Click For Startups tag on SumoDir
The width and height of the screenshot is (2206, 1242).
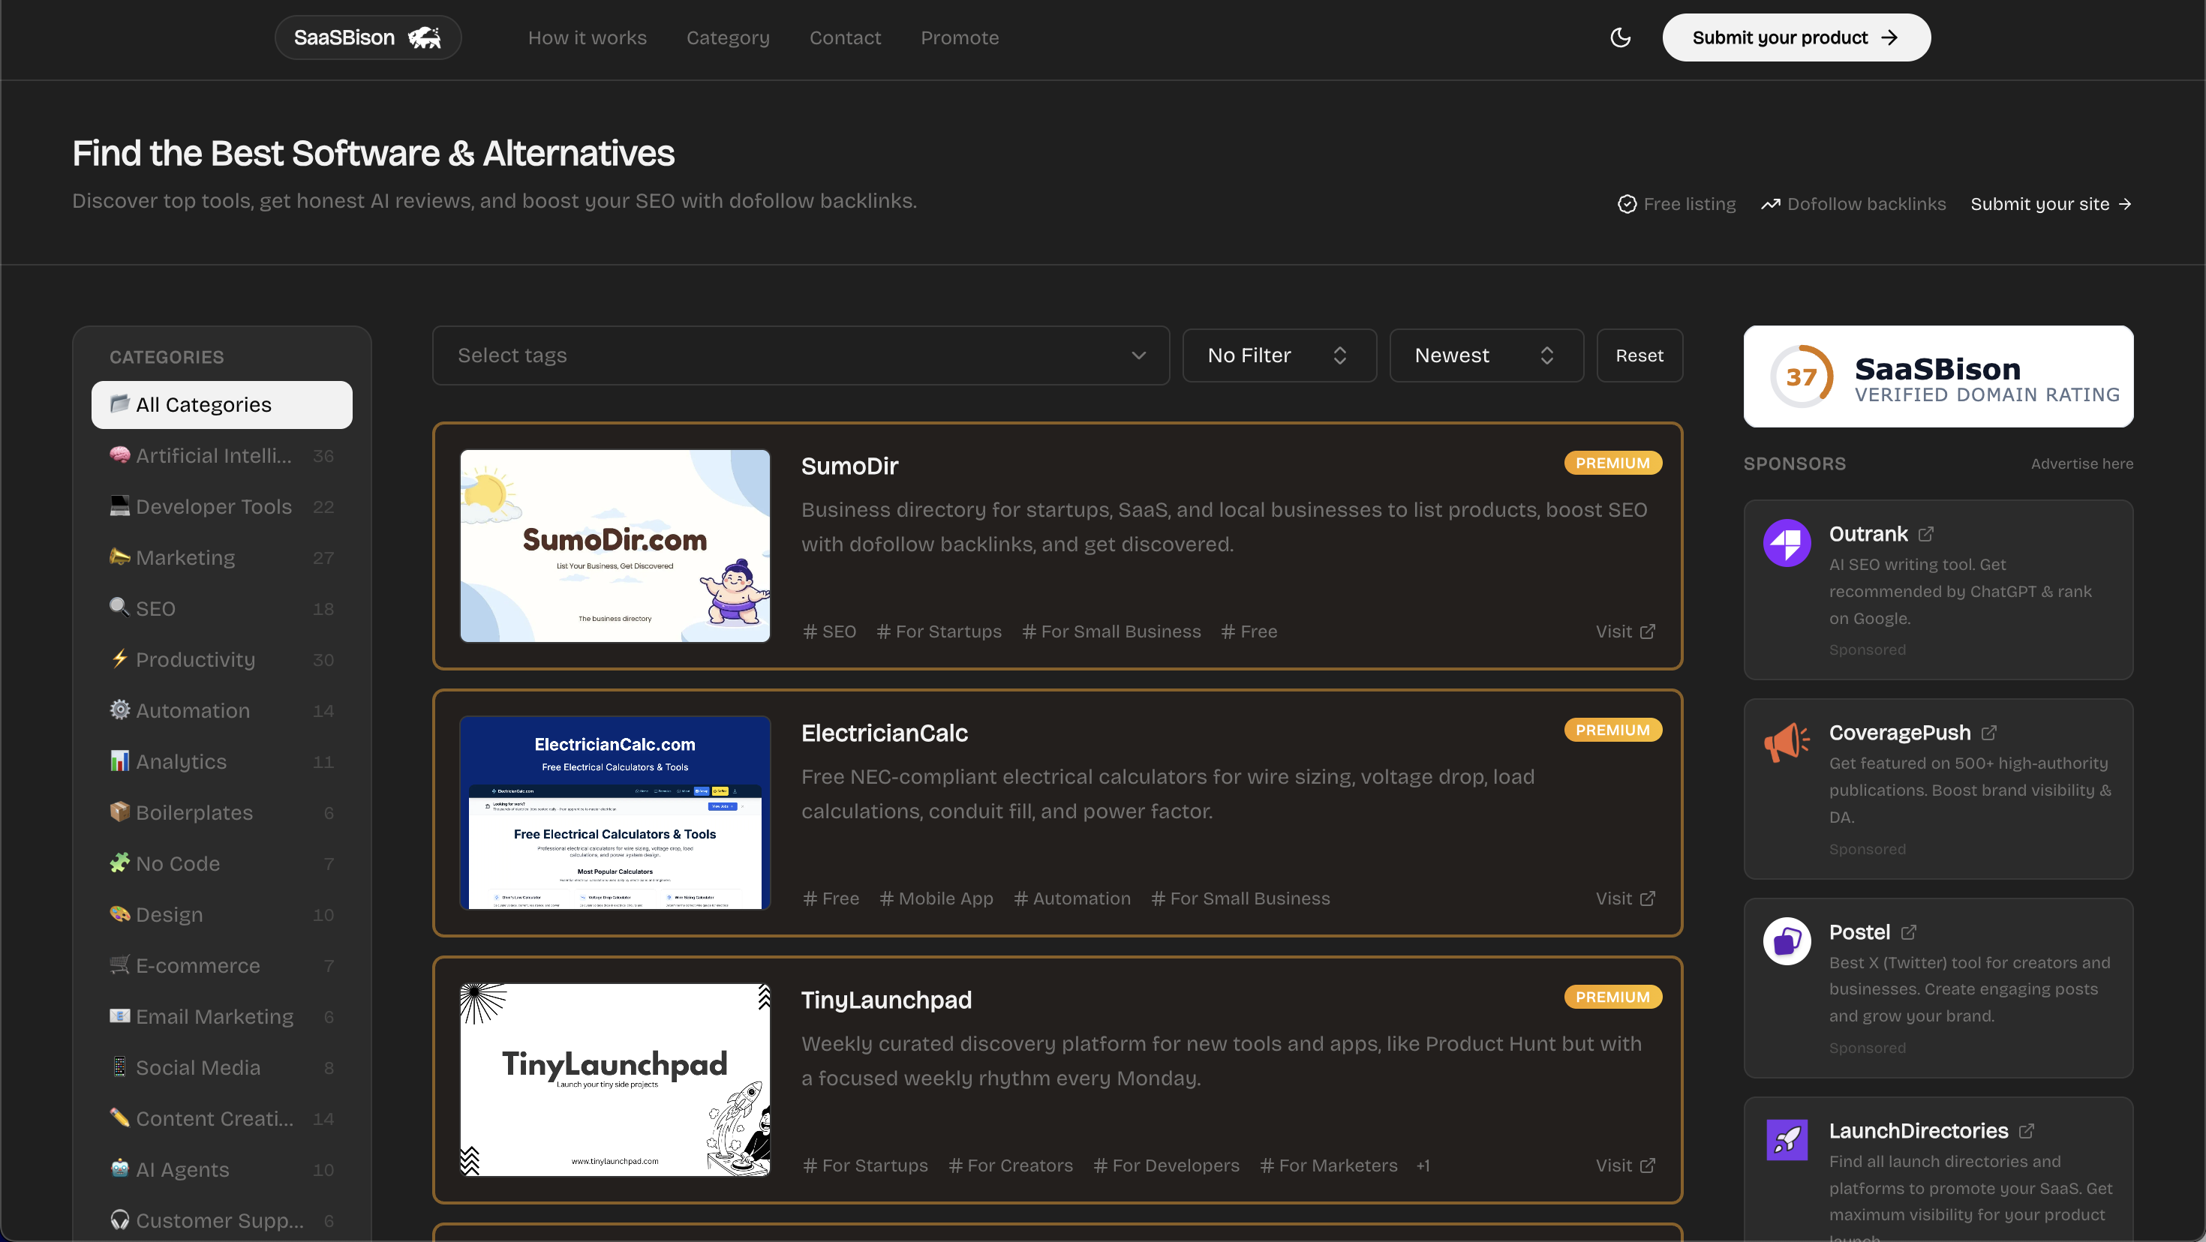click(939, 631)
